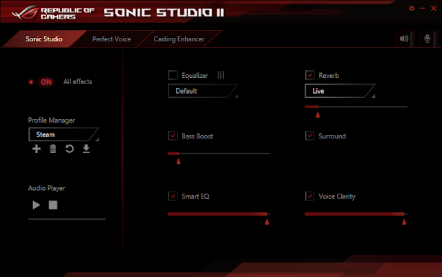
Task: Switch to the Sonic Studio tab
Action: pyautogui.click(x=44, y=39)
